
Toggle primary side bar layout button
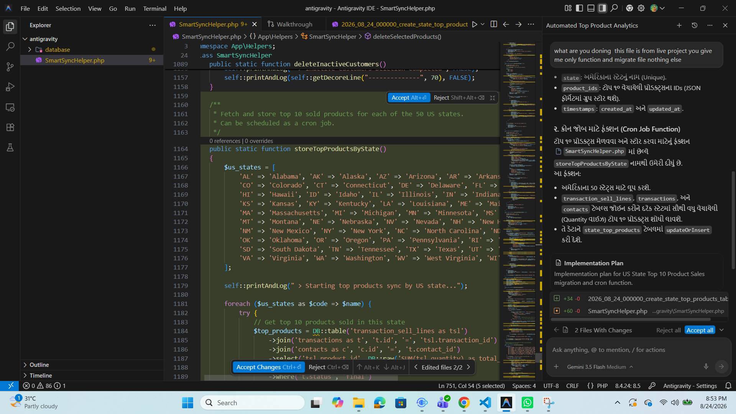(579, 8)
